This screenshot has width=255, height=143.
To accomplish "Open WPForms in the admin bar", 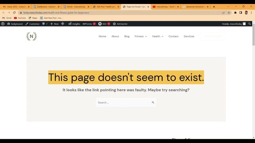I will coord(89,24).
